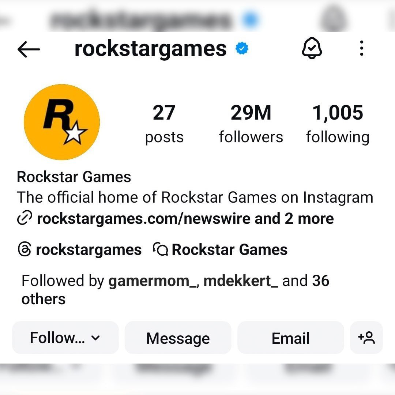Expand the Follow... dropdown chevron
The image size is (395, 395).
(95, 338)
